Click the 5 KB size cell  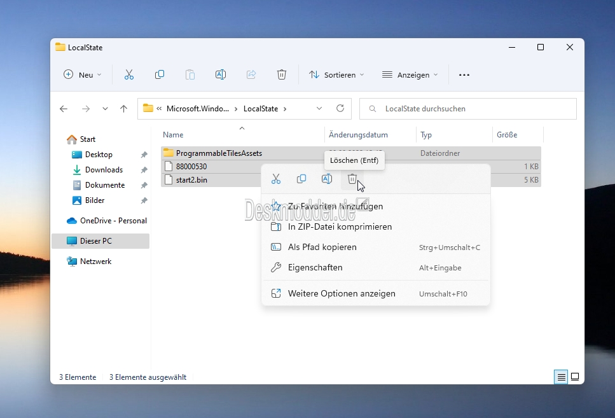click(x=531, y=180)
